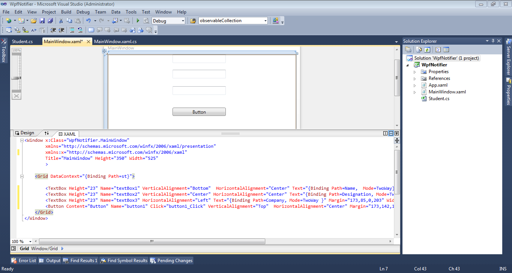This screenshot has width=512, height=273.
Task: Start debugging with the green play icon
Action: 138,21
